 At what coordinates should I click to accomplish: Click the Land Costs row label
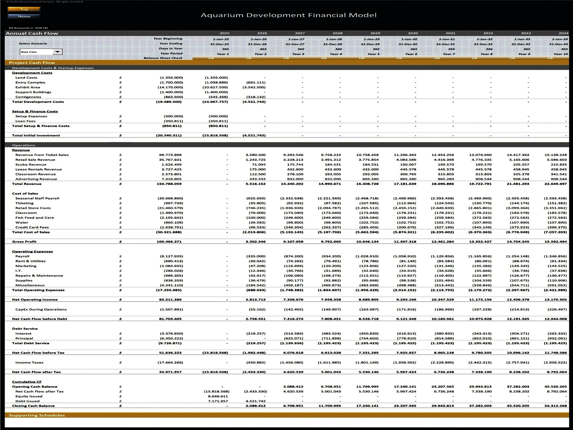tap(26, 78)
